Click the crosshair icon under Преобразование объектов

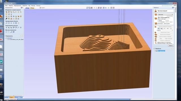pos(18,23)
